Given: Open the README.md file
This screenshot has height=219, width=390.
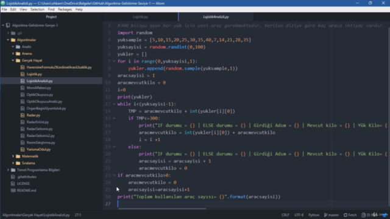Looking at the screenshot, I should (x=26, y=190).
